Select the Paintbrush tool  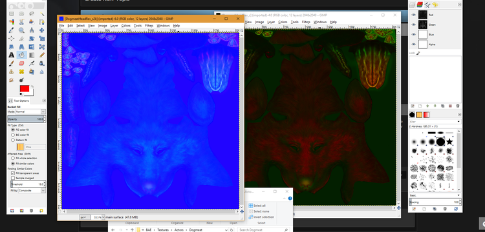click(x=12, y=63)
